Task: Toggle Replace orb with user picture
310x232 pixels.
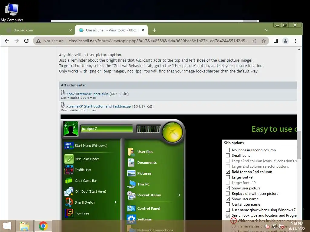Action: tap(228, 194)
